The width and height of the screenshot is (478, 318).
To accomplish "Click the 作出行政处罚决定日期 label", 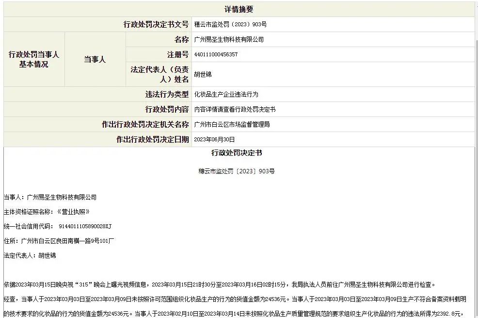I will [153, 139].
